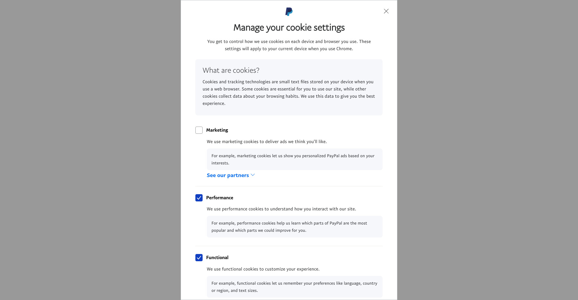Click the Manage your cookie settings title

coord(289,27)
